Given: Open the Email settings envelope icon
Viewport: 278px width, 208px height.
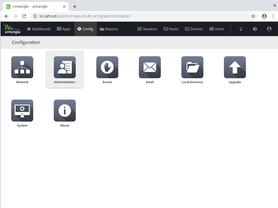Looking at the screenshot, I should click(150, 67).
